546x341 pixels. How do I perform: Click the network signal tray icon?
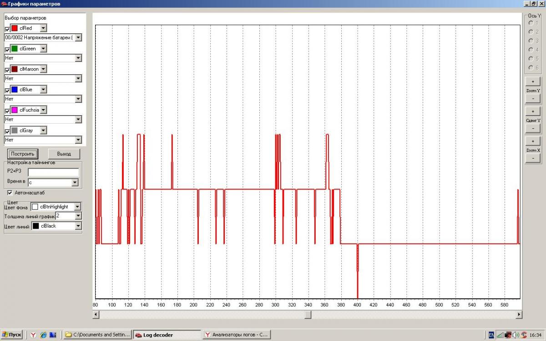500,335
